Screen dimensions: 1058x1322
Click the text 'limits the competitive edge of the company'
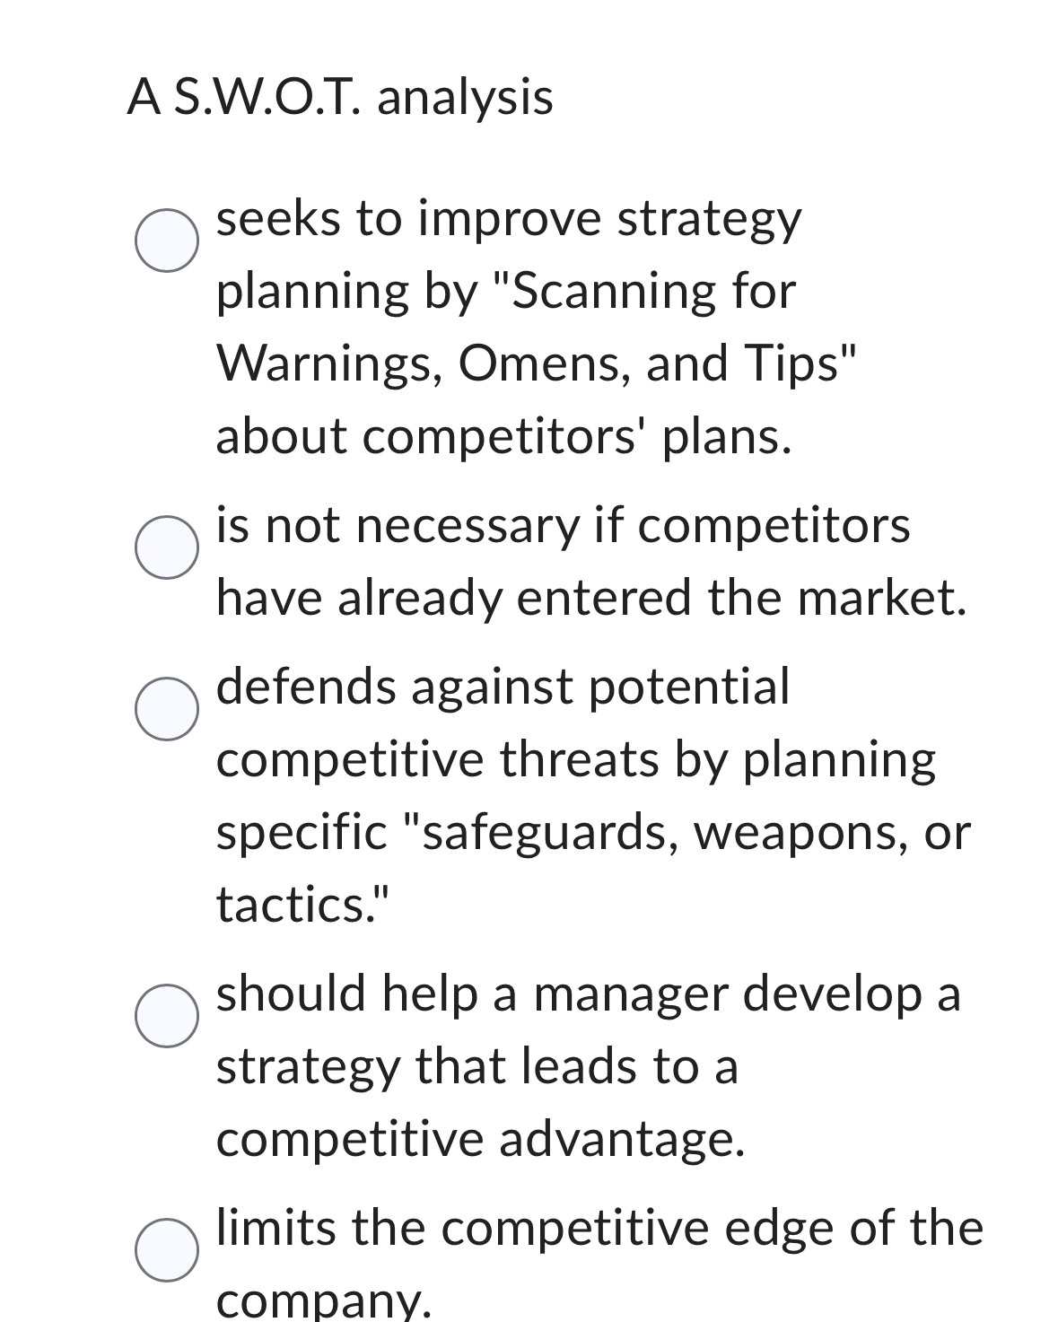coord(599,1227)
